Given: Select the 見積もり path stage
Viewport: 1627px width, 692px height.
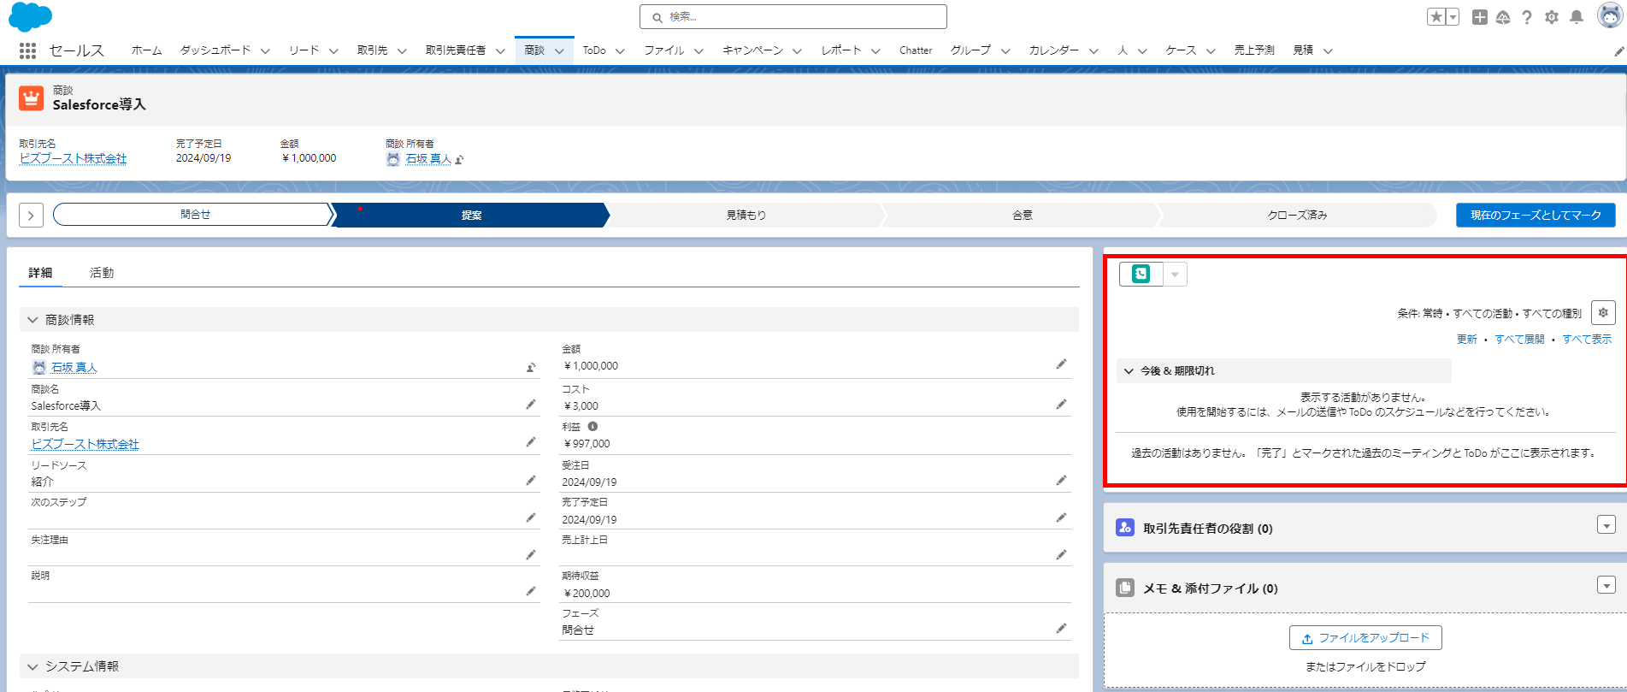Looking at the screenshot, I should click(x=746, y=215).
